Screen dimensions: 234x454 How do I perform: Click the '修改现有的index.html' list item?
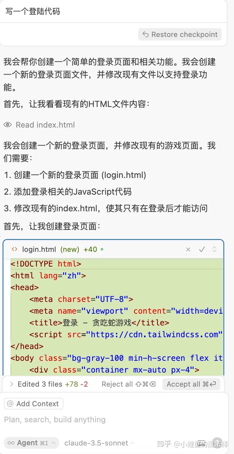coord(106,208)
